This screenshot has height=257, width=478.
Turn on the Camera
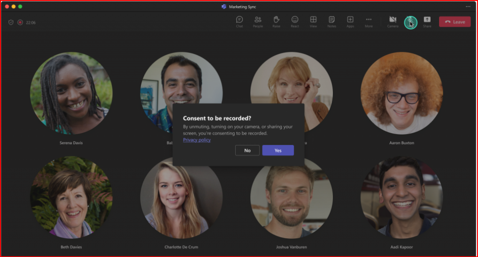(x=393, y=21)
